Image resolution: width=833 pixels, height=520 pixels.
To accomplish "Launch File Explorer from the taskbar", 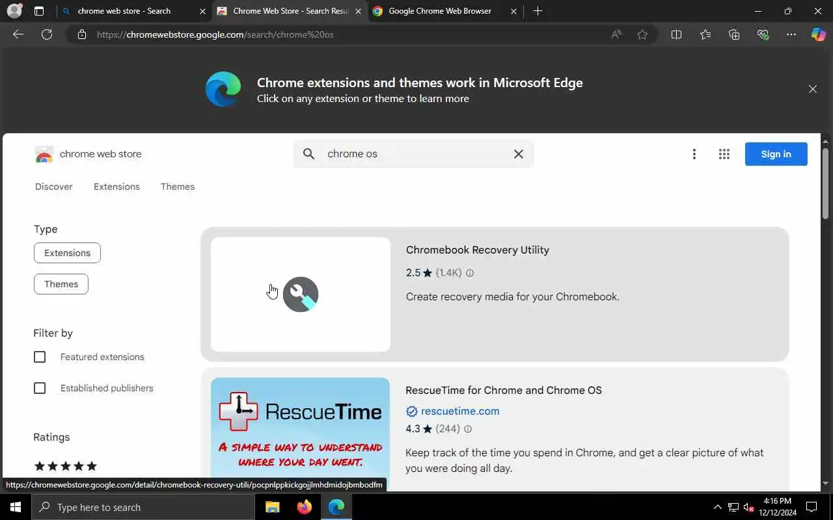I will (273, 507).
